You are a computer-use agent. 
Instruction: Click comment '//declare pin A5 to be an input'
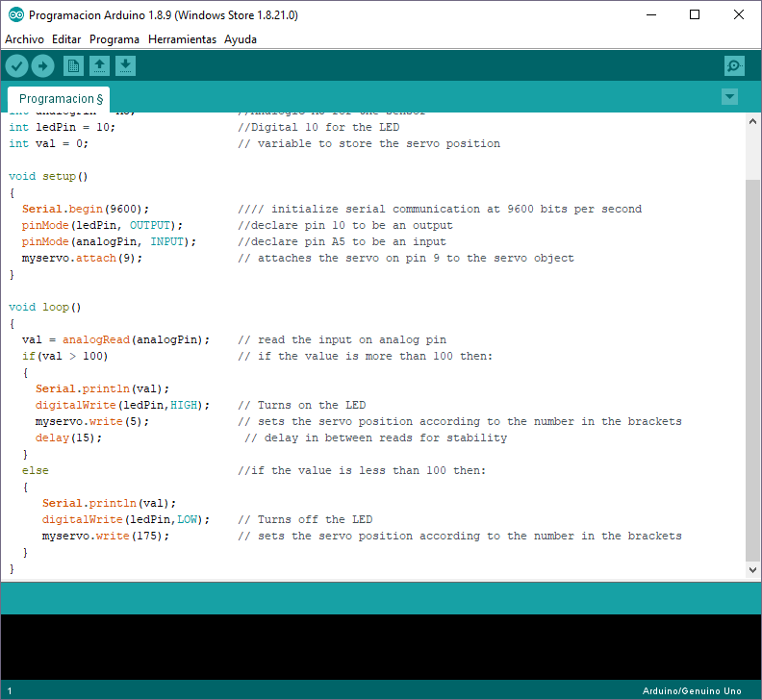(x=343, y=242)
